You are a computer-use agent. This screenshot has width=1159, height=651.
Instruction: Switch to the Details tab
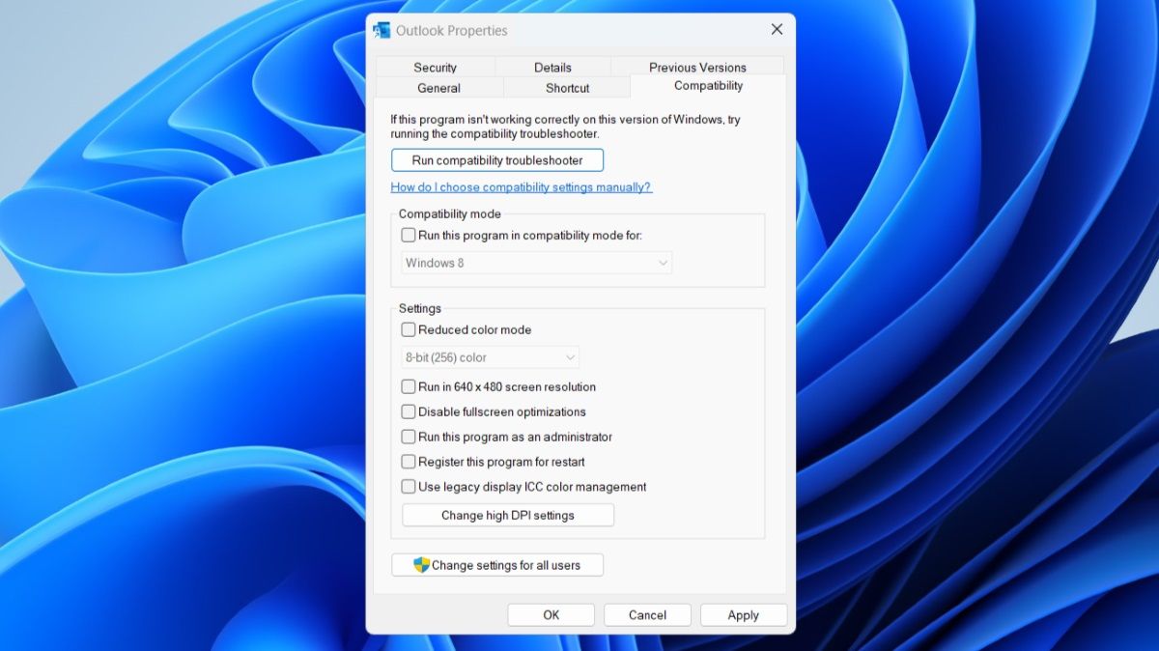[552, 67]
